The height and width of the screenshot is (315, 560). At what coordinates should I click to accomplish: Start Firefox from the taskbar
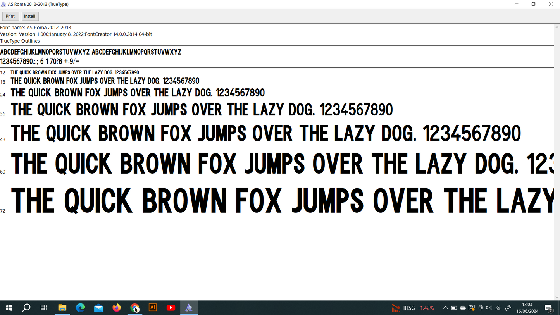(x=117, y=307)
